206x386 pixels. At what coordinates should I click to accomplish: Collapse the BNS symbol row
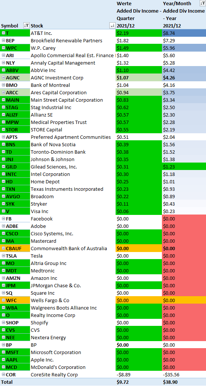click(x=3, y=144)
